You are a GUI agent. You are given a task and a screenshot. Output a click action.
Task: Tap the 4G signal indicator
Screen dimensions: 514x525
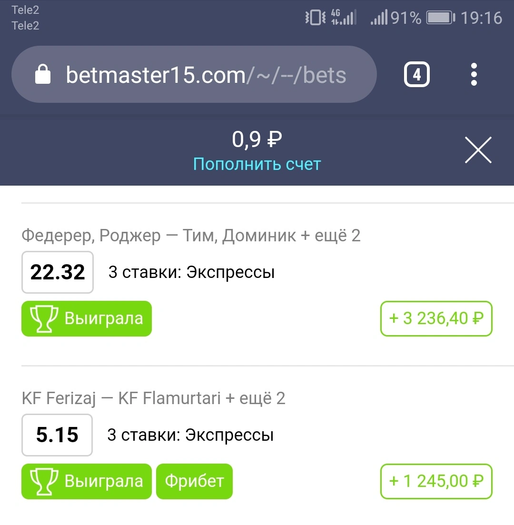344,18
